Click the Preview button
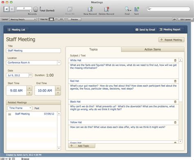Viewport: 194px width, 160px height. tap(74, 19)
